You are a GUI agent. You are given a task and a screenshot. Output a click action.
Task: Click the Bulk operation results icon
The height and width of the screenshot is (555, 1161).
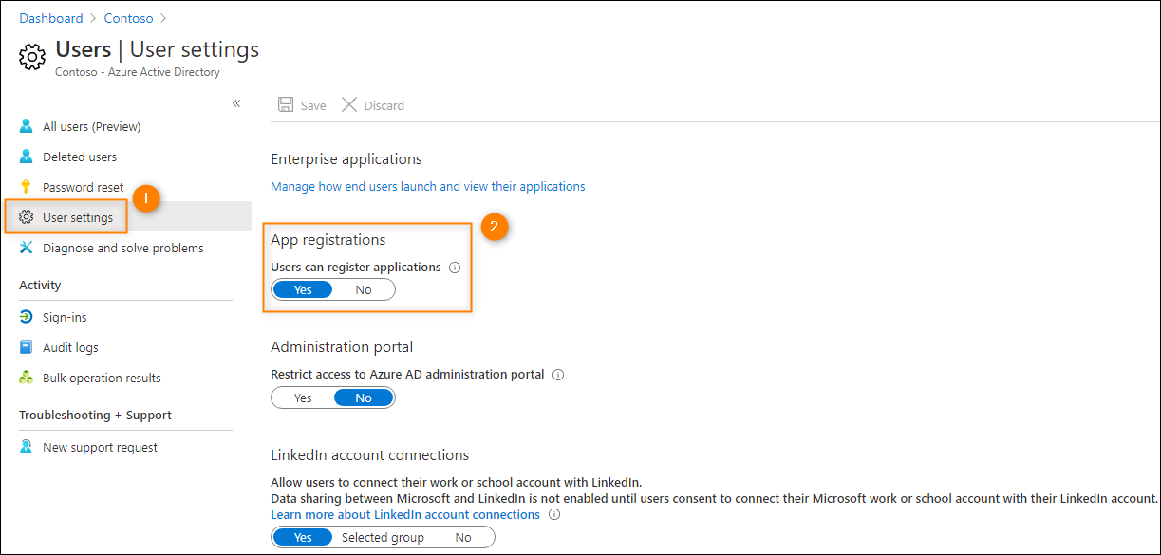pos(27,378)
